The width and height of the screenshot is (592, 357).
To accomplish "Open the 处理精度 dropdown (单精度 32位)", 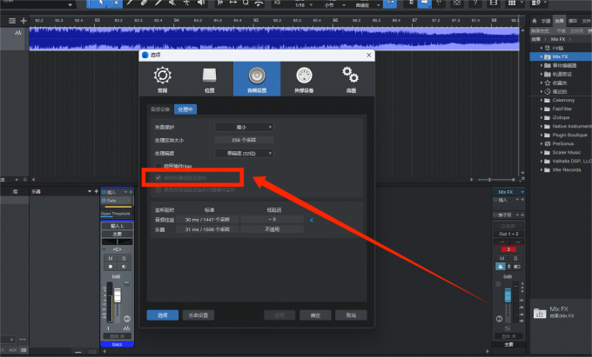I will click(x=244, y=153).
